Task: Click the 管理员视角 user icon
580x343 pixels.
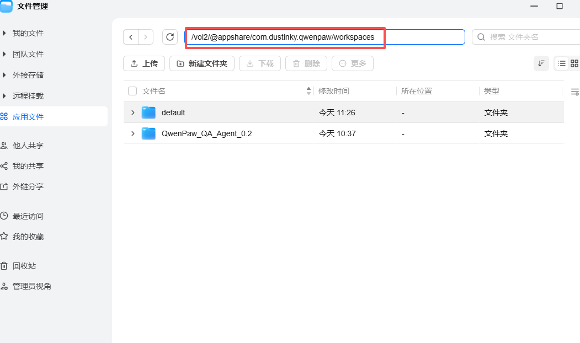Action: [x=4, y=286]
